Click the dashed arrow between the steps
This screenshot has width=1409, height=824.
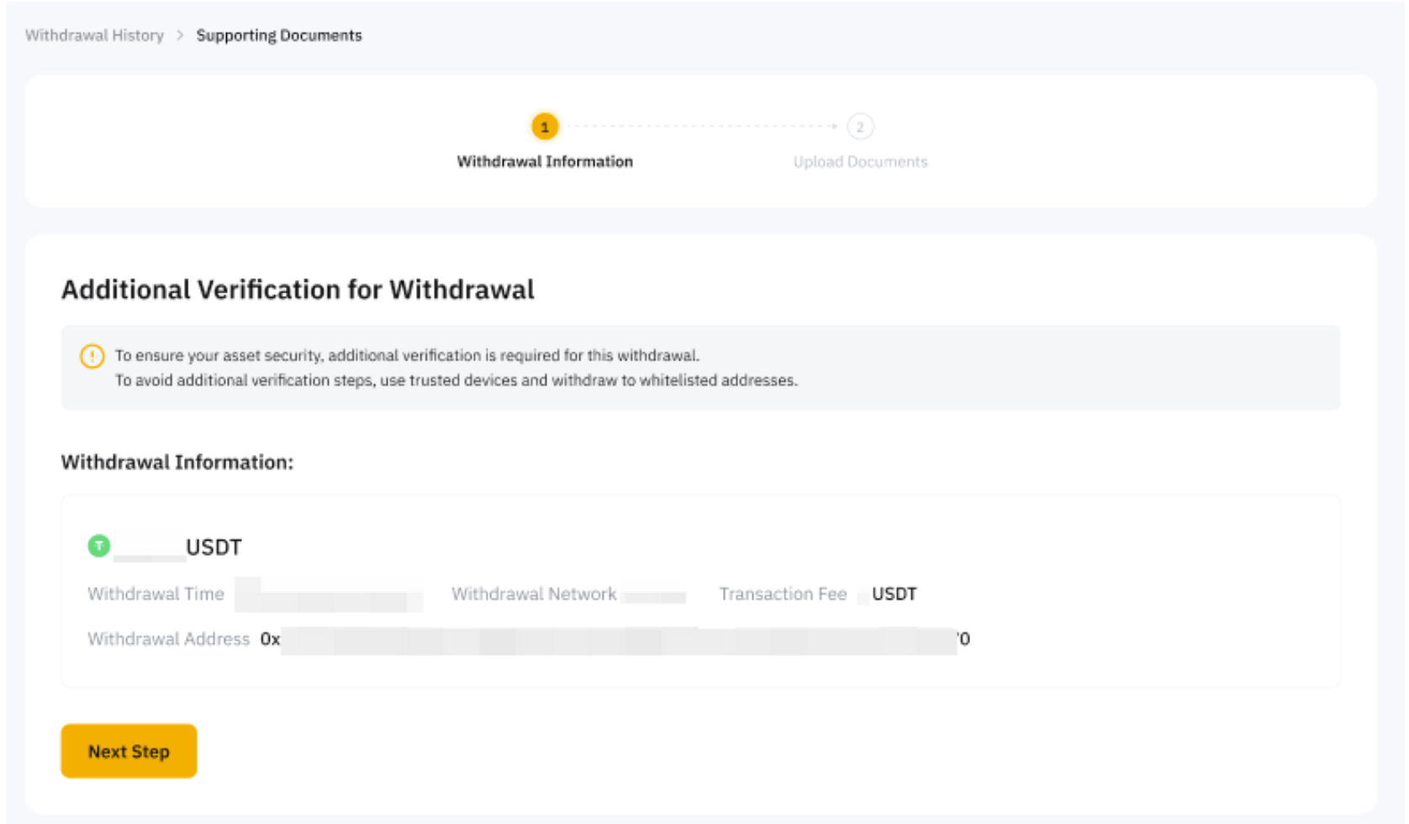[702, 127]
